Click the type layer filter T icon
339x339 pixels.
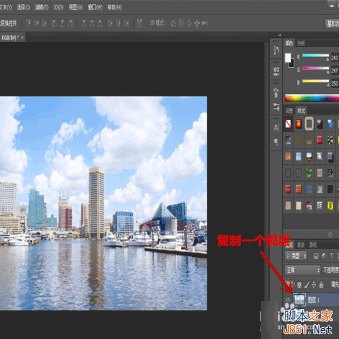tap(332, 256)
